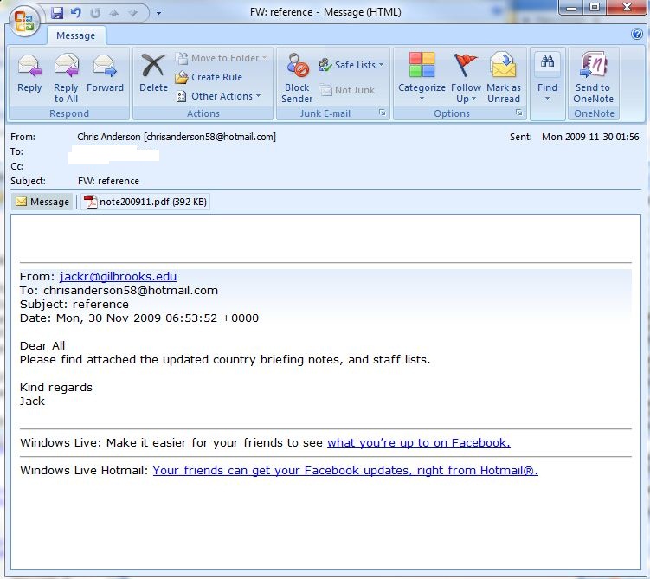Open Safe Lists dropdown
This screenshot has height=579, width=650.
351,65
